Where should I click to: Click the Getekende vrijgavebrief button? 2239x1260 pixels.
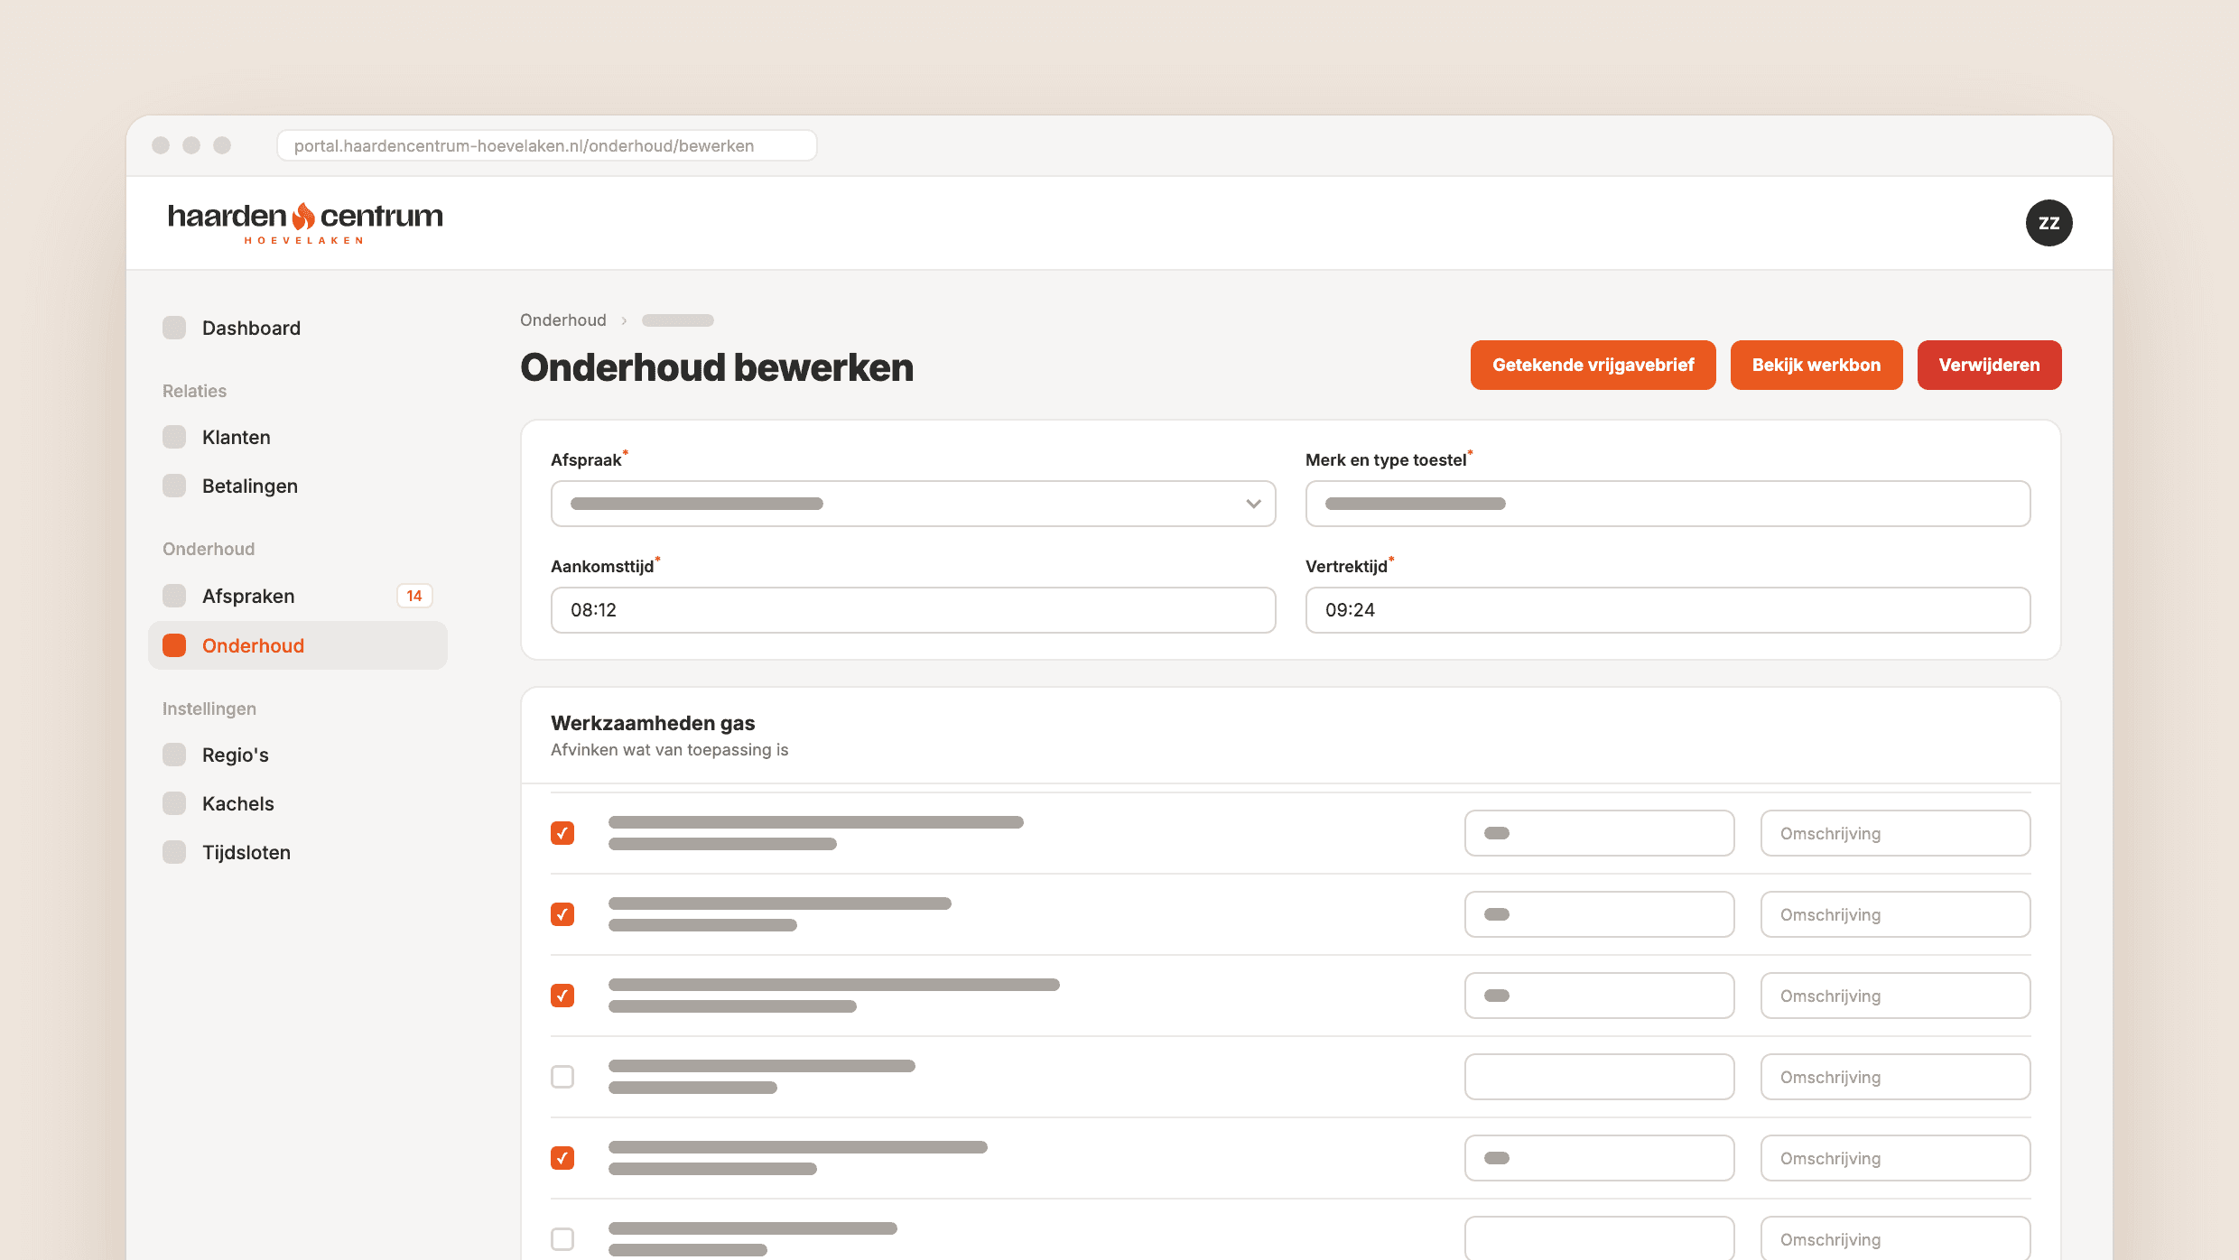(x=1593, y=365)
